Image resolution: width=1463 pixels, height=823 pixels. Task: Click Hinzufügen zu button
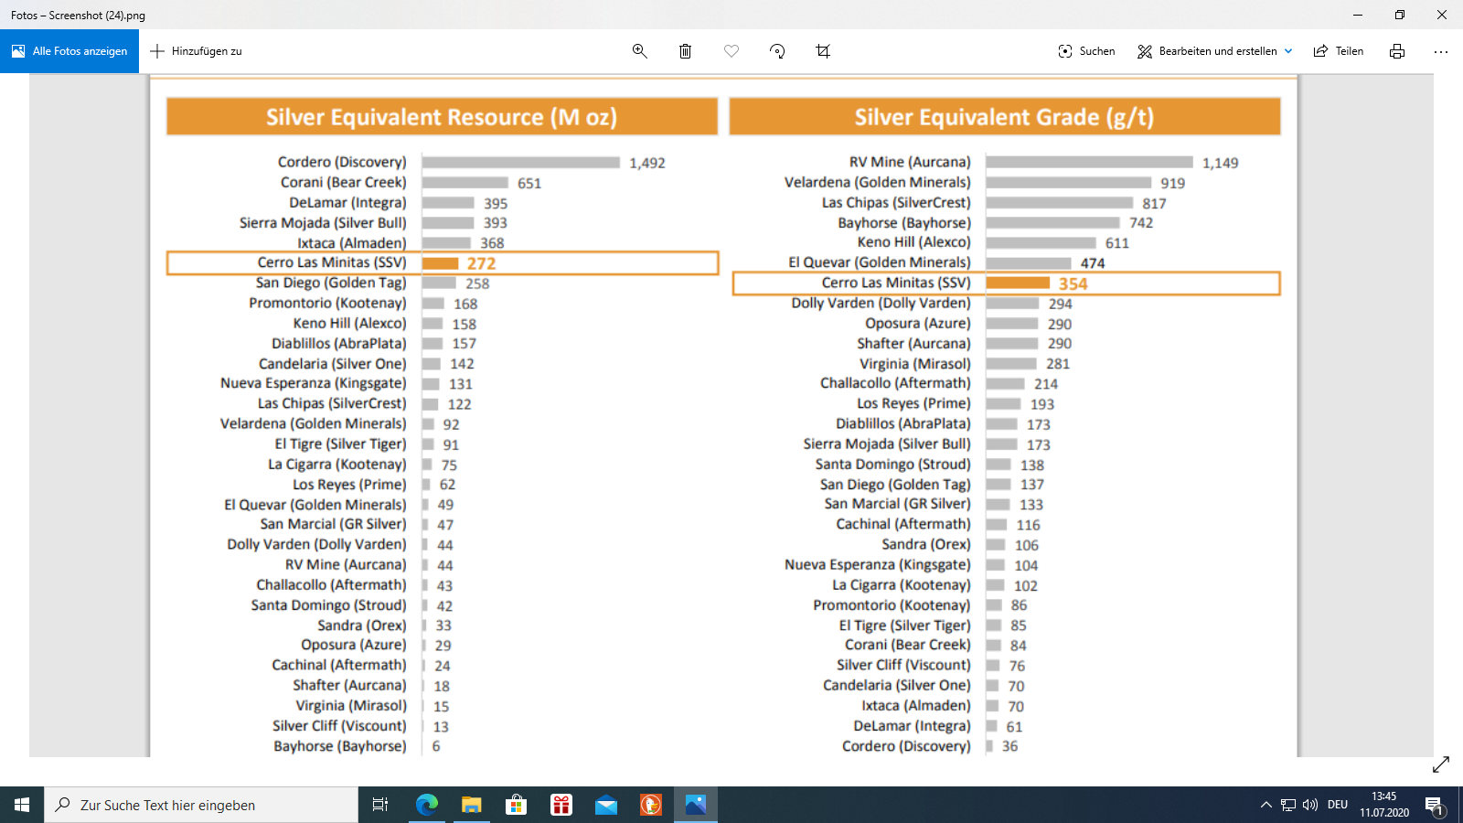196,51
